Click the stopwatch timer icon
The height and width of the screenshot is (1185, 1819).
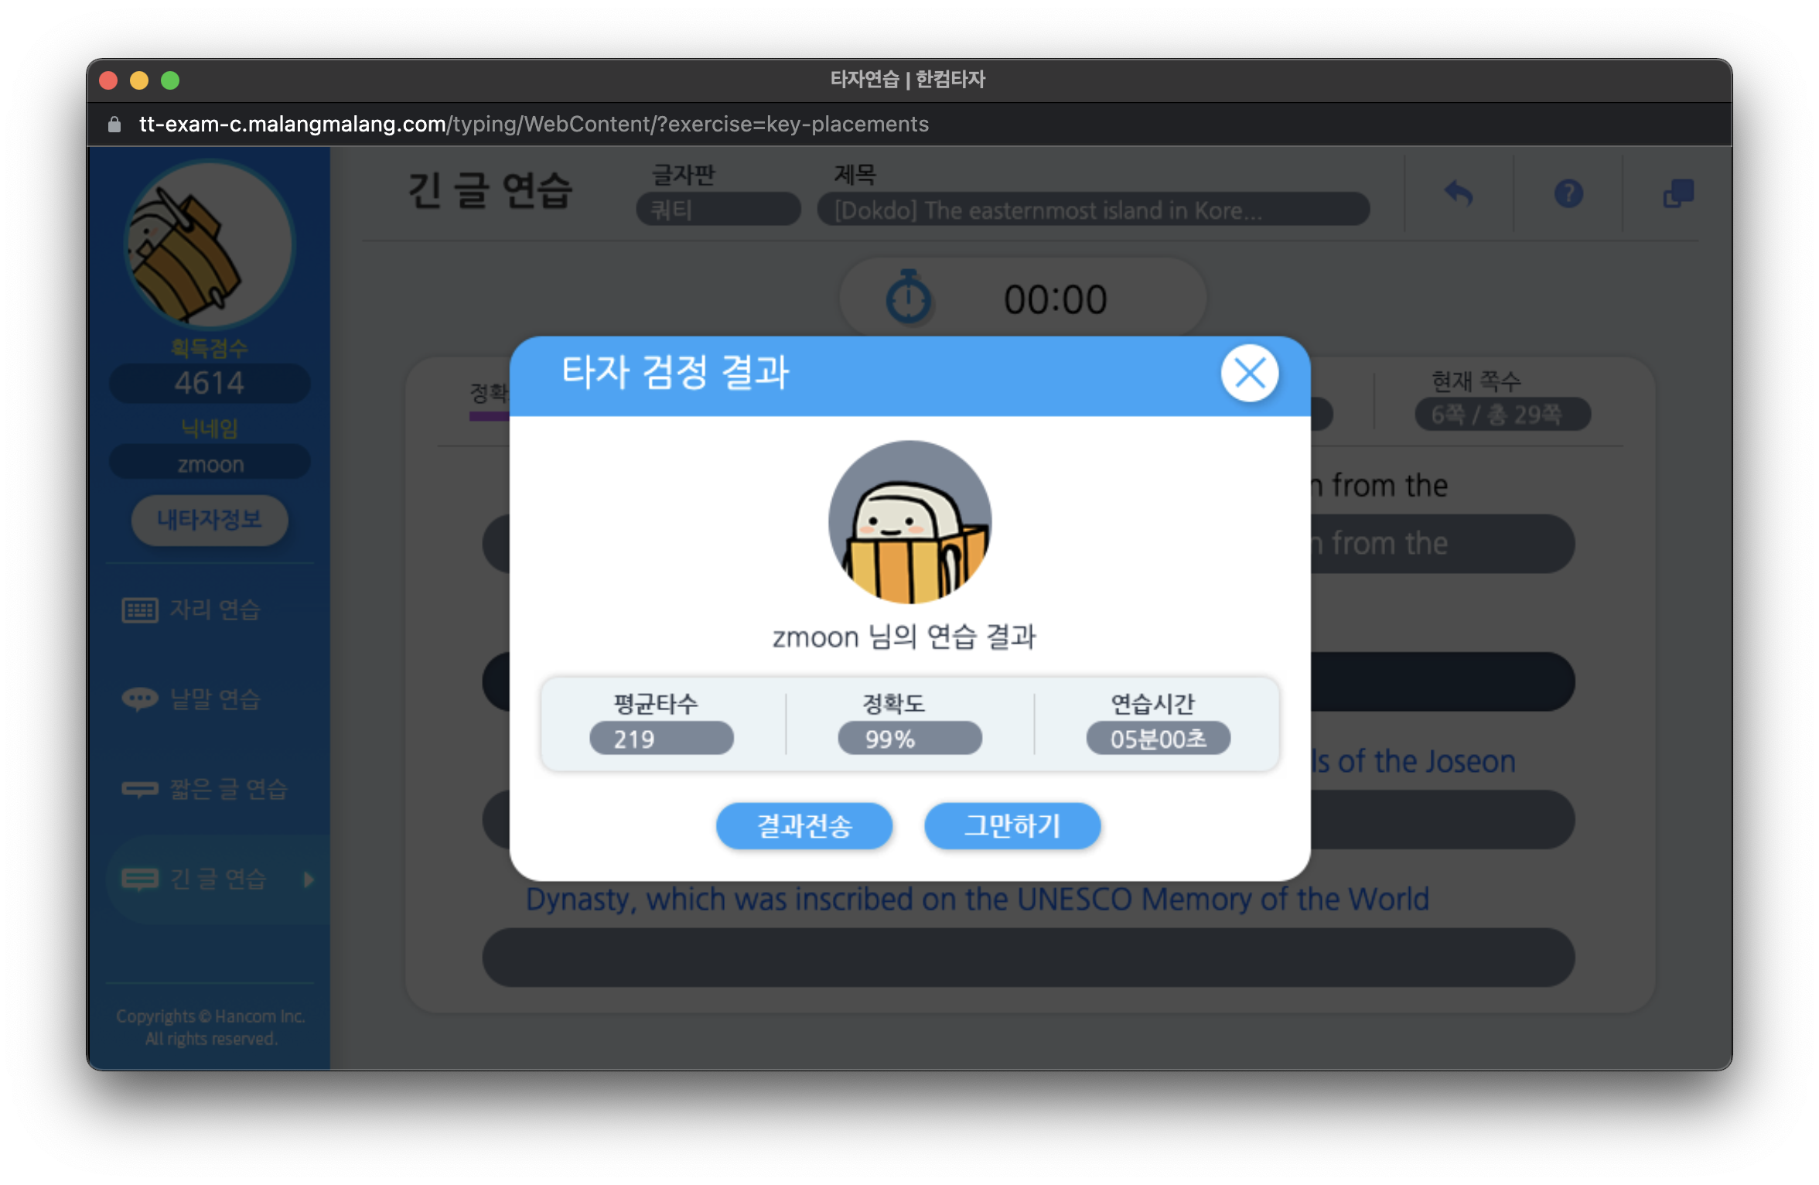[909, 298]
